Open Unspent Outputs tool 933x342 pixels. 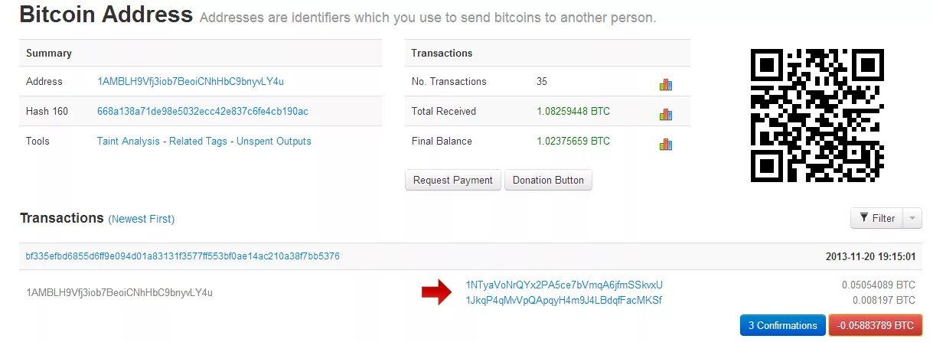coord(274,141)
